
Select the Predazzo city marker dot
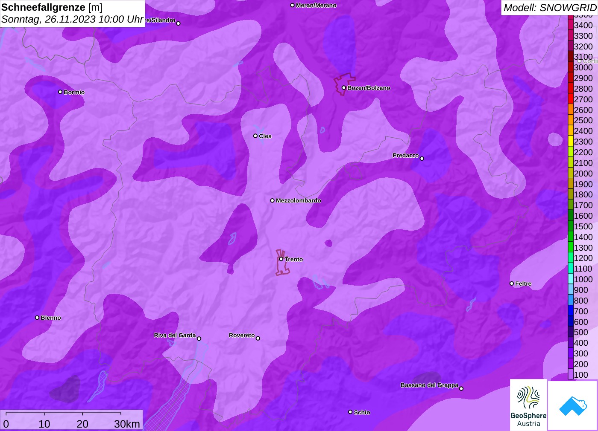422,158
